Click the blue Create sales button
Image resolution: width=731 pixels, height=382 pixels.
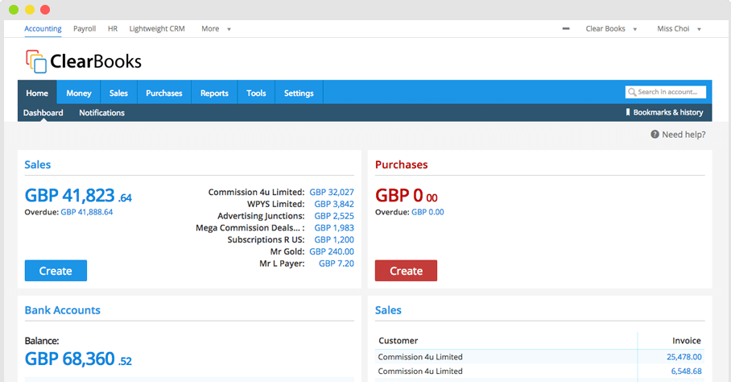click(56, 271)
